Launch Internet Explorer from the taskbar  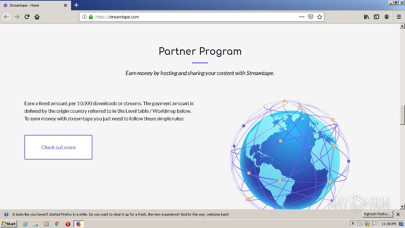(25, 224)
